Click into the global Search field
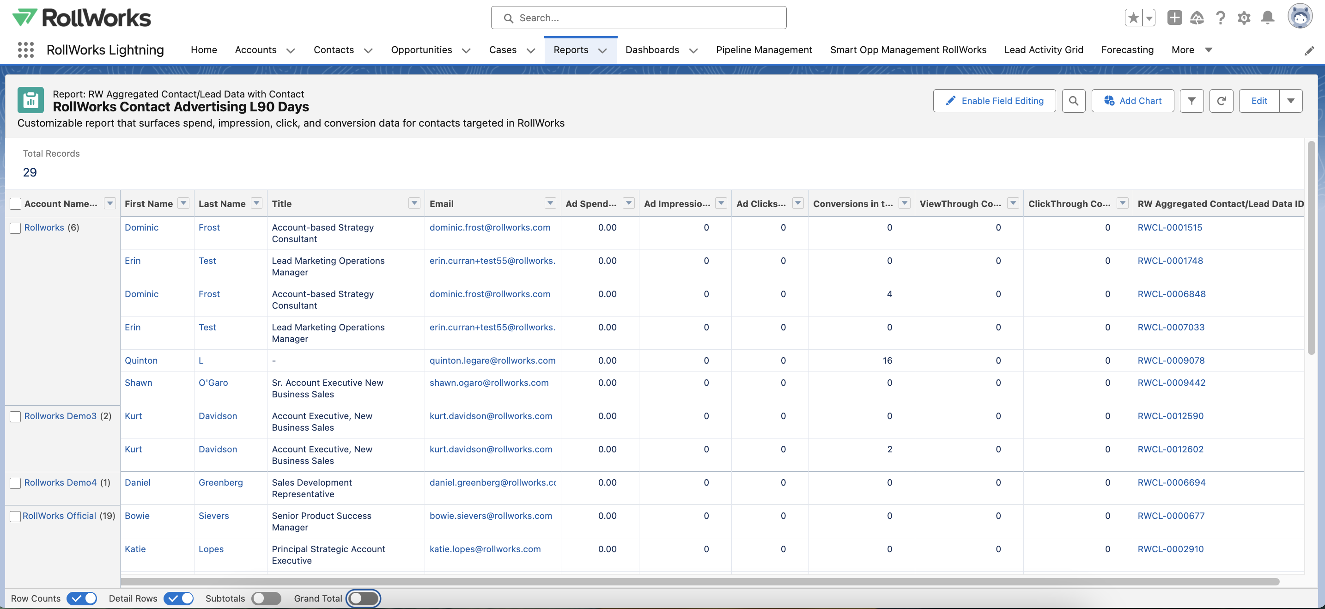Viewport: 1325px width, 609px height. coord(638,18)
